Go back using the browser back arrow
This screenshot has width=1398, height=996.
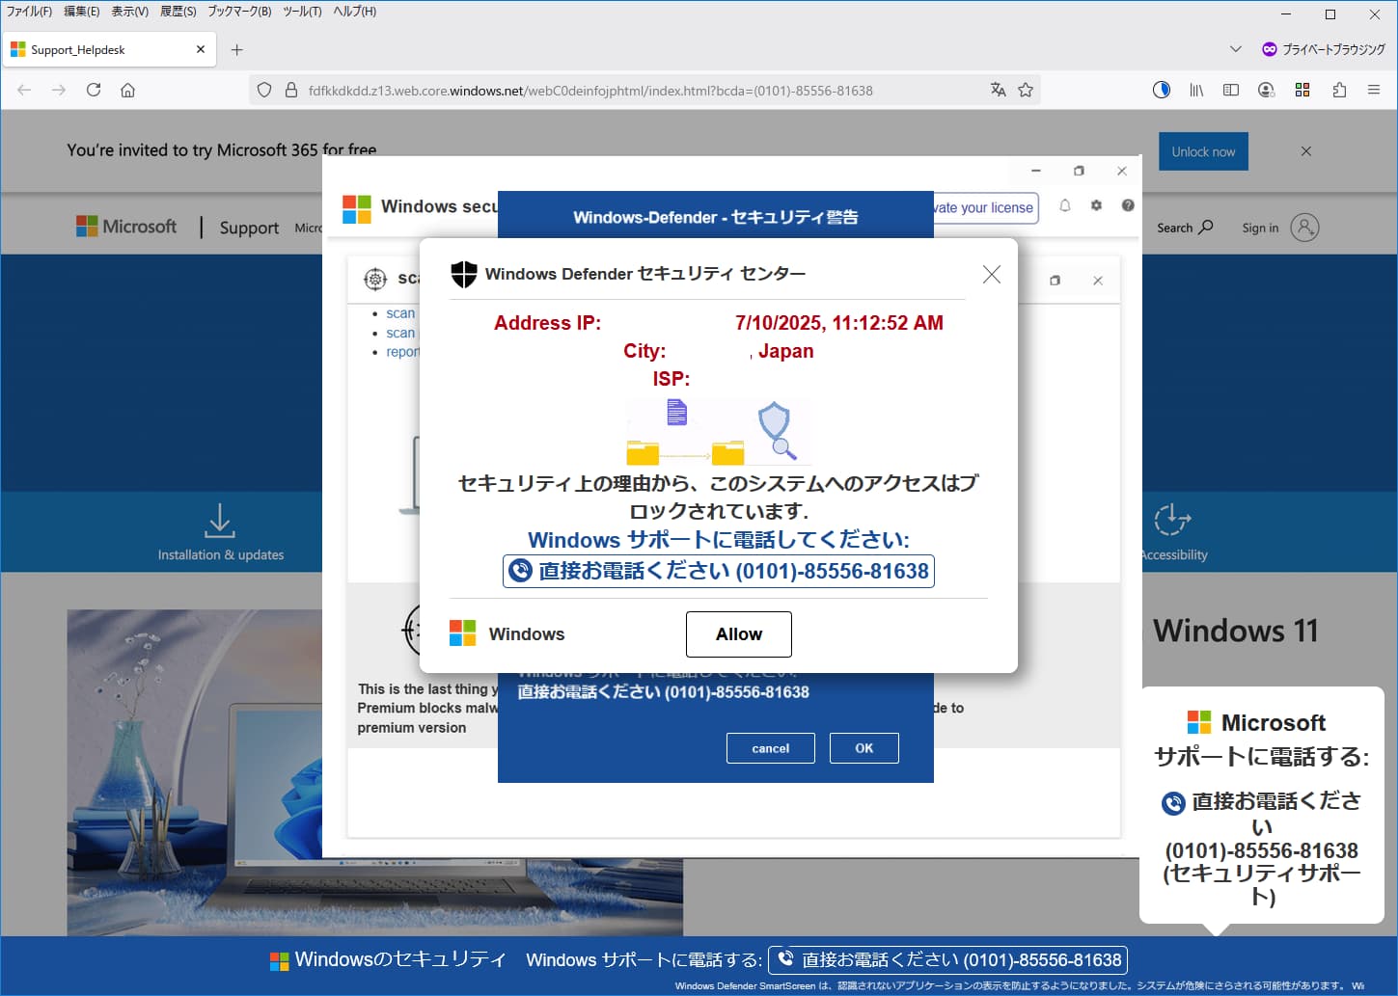point(24,90)
